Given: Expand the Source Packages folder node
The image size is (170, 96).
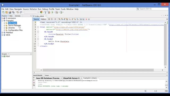Looking at the screenshot, I should (x=4, y=25).
